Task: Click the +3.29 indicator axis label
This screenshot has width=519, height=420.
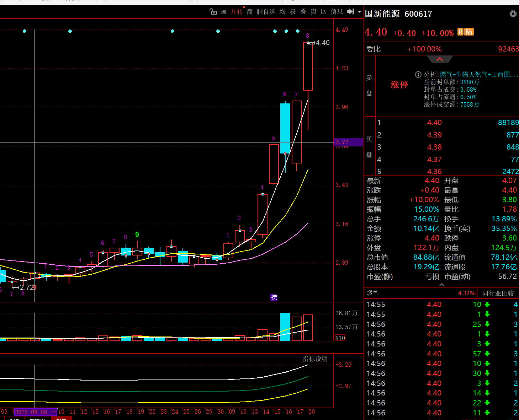Action: [344, 365]
